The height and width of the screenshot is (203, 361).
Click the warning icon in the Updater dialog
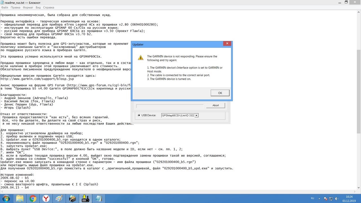pyautogui.click(x=140, y=58)
